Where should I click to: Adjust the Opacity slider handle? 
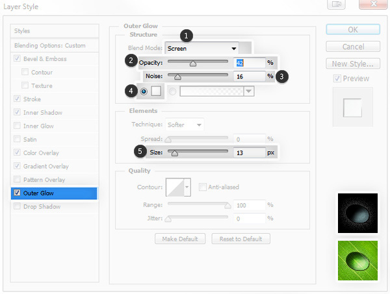(193, 64)
